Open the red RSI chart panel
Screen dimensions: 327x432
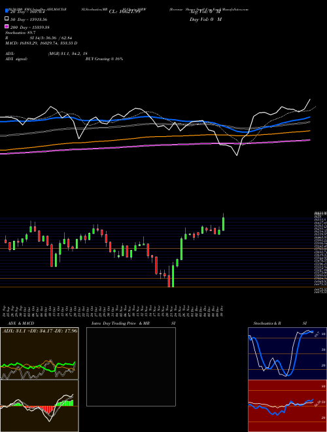pos(287,406)
